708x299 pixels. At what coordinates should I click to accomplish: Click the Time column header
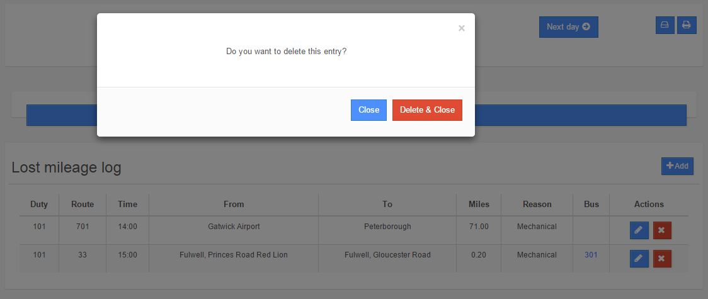pyautogui.click(x=127, y=204)
